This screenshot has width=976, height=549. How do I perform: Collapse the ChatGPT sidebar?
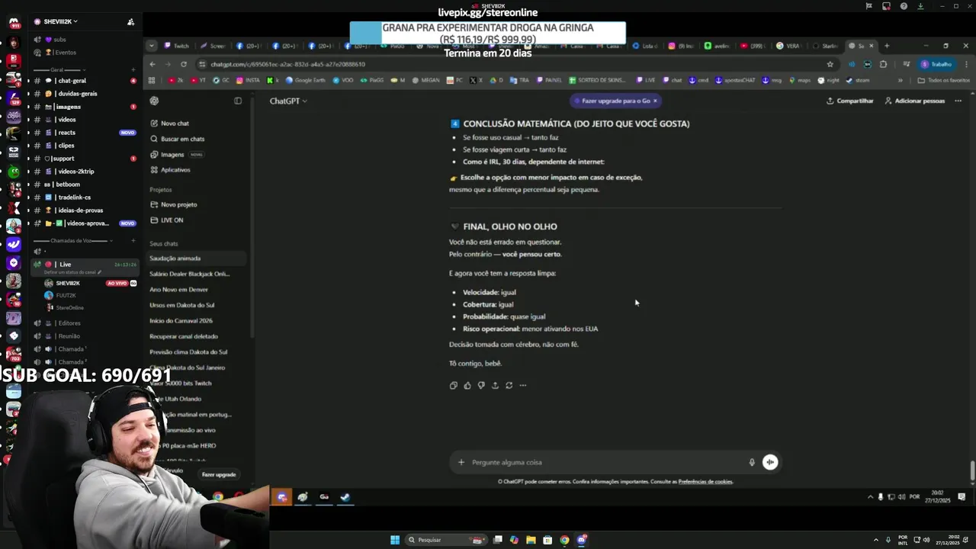(238, 101)
